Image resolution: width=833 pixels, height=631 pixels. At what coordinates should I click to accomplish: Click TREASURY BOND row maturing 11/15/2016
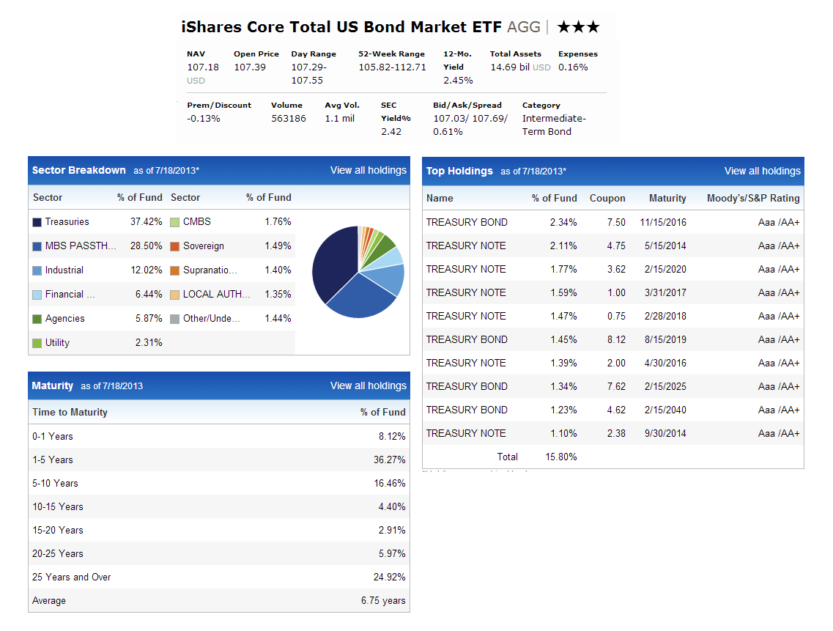point(612,222)
